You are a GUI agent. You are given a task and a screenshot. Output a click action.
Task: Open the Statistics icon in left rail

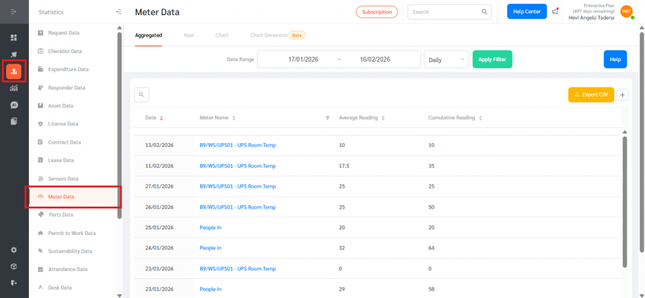point(14,71)
